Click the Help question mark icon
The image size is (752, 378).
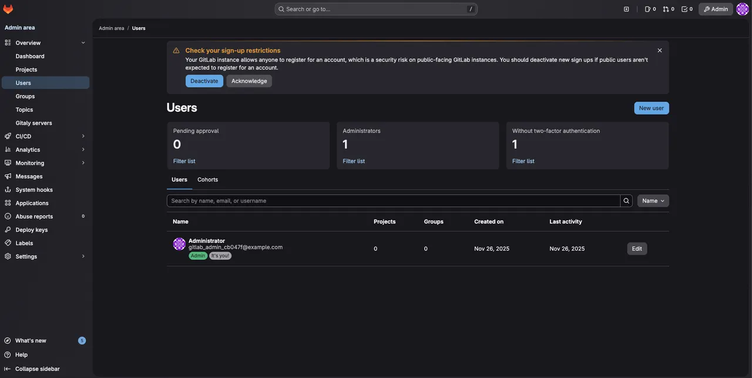tap(8, 354)
